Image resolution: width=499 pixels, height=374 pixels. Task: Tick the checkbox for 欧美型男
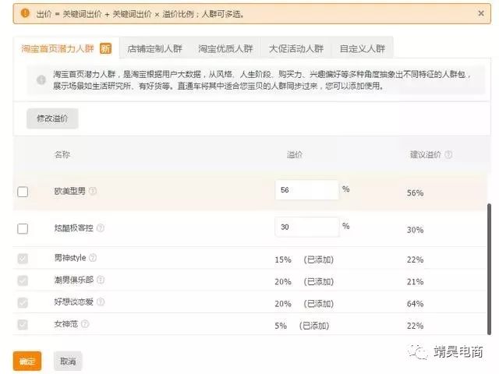click(23, 192)
